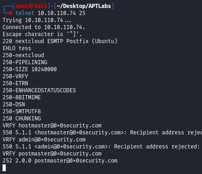Viewport: 202px width, 174px height.
Task: Click the 250-8BITMIME response line
Action: tap(22, 97)
